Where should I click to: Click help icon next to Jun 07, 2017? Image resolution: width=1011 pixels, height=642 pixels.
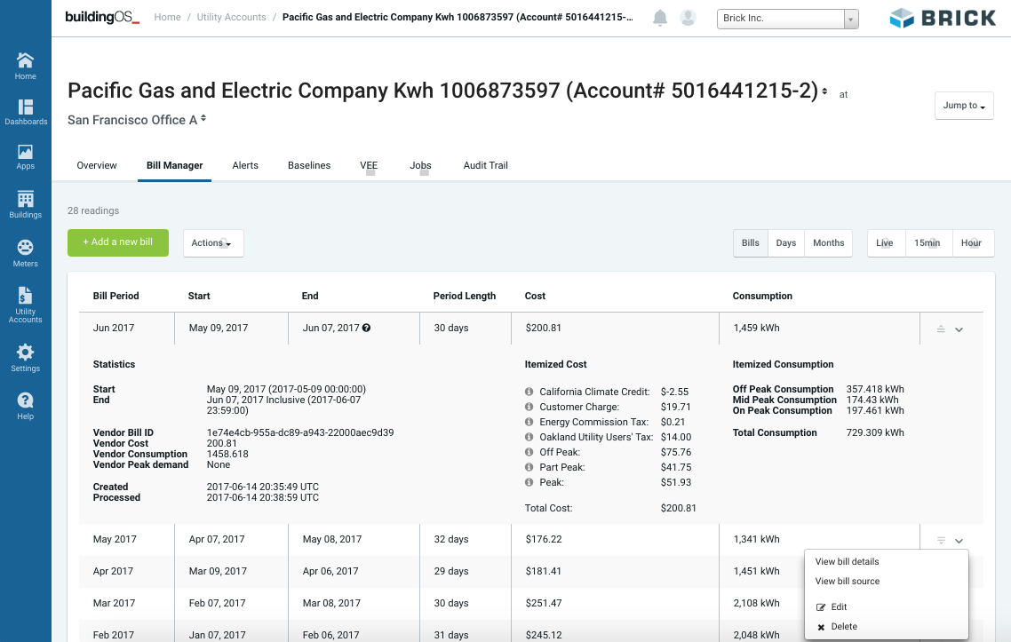[x=366, y=328]
